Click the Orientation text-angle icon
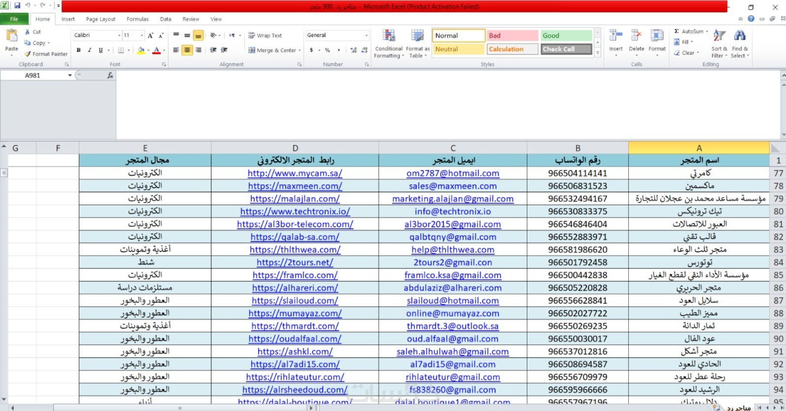Image resolution: width=786 pixels, height=411 pixels. 213,35
